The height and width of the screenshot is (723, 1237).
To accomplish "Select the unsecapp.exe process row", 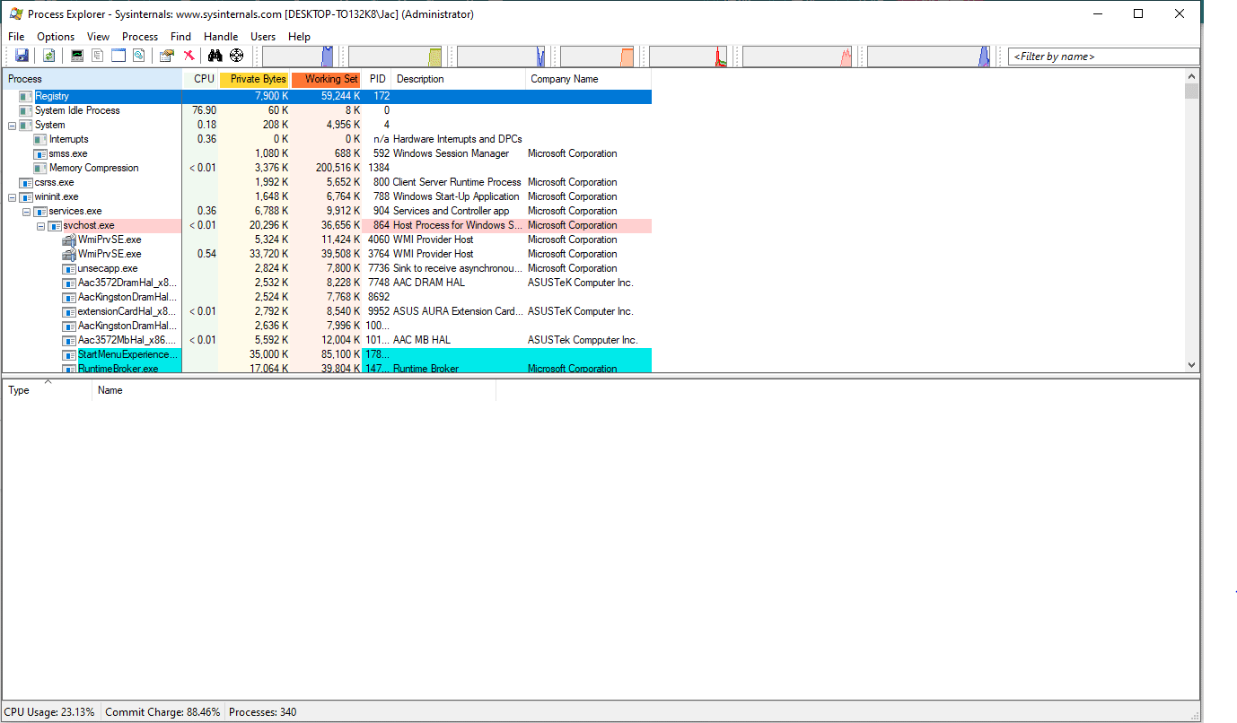I will [327, 268].
